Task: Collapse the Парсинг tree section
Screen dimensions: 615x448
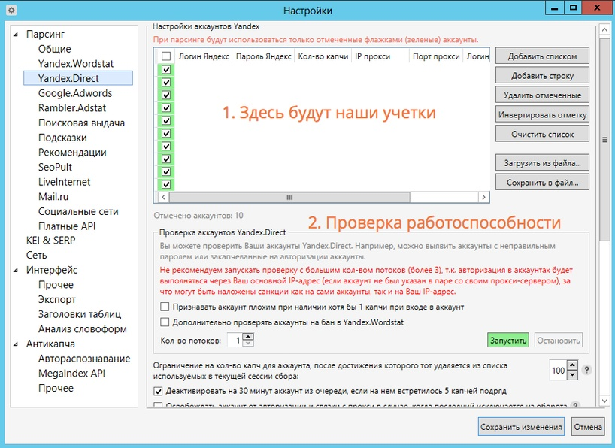Action: click(x=16, y=35)
